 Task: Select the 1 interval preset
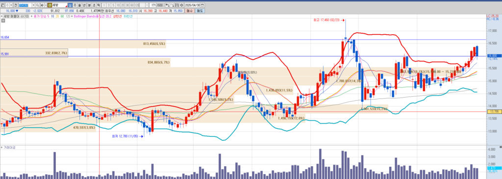pos(104,5)
